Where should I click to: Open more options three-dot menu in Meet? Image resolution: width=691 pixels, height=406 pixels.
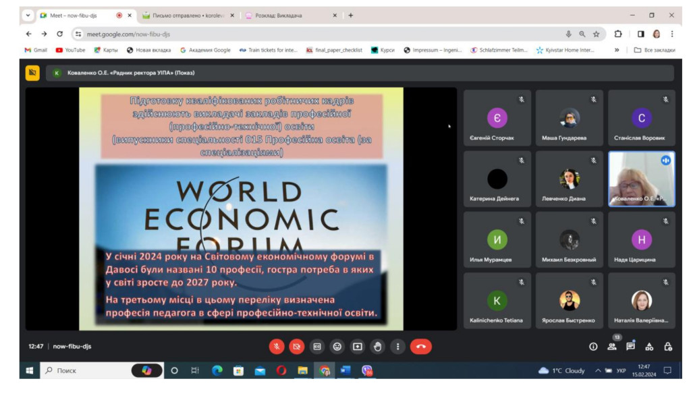pyautogui.click(x=398, y=347)
